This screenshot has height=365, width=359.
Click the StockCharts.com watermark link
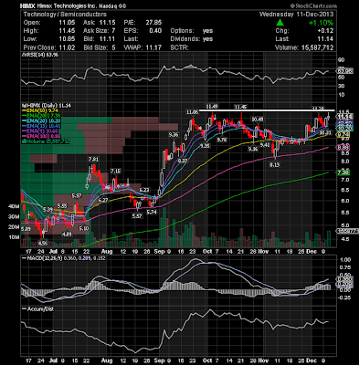pyautogui.click(x=313, y=5)
